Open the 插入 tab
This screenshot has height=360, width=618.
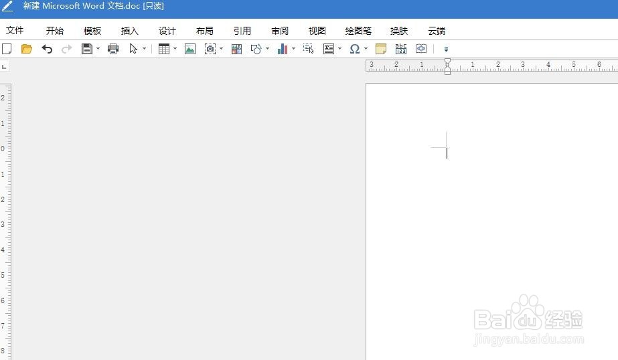click(x=130, y=30)
